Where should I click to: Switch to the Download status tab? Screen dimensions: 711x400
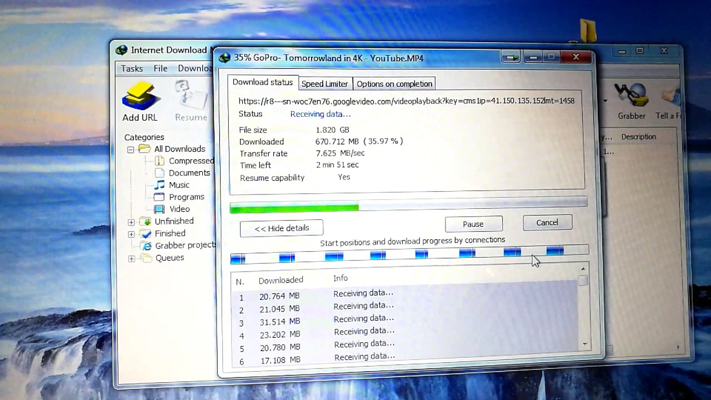click(262, 82)
